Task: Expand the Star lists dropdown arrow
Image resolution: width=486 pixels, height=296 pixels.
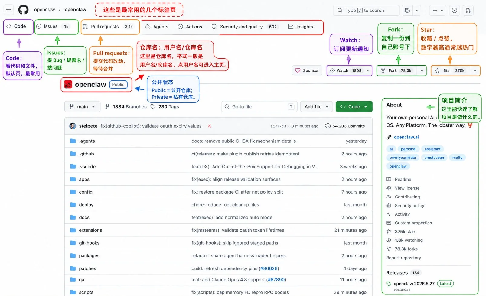Action: pos(475,70)
